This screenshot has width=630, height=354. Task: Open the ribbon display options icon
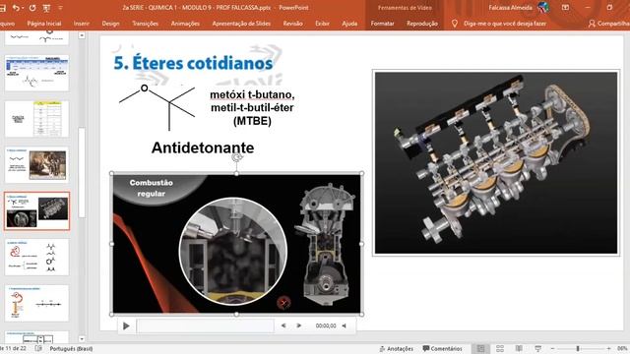[x=565, y=7]
